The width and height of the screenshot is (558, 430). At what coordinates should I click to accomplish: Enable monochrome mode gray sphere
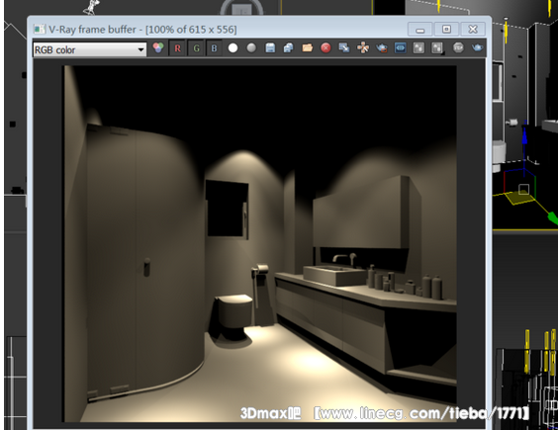point(251,47)
